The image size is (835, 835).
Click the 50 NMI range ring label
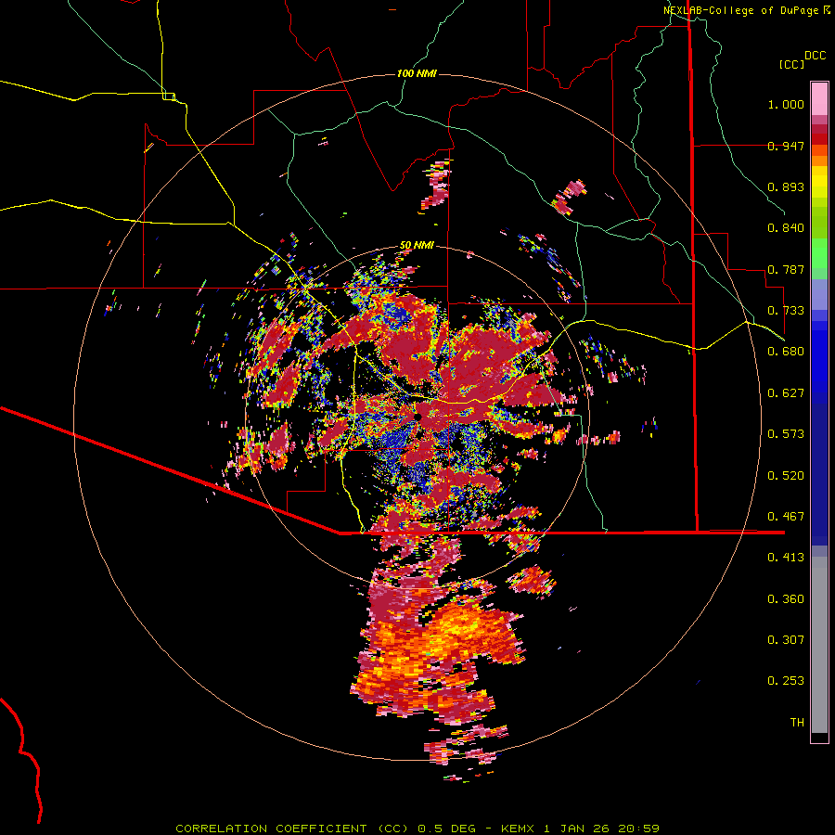[417, 246]
